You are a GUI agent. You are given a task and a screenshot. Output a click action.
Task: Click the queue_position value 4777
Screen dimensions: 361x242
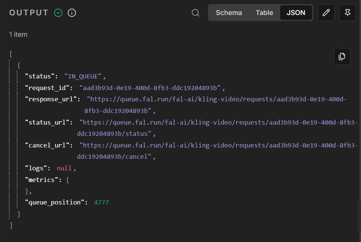[102, 203]
